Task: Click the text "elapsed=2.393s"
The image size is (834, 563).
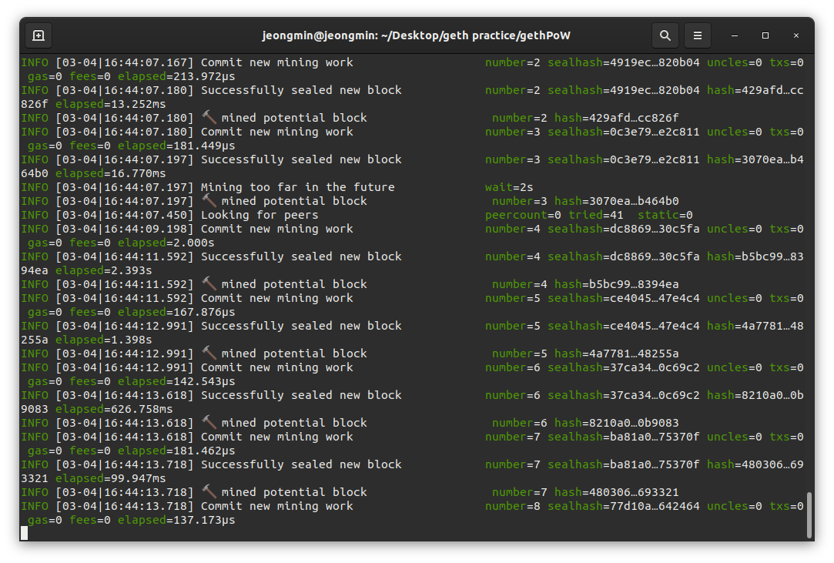Action: [x=104, y=270]
